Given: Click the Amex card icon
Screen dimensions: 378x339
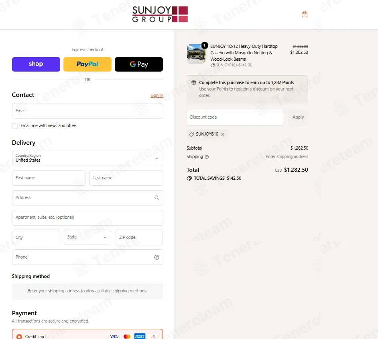Looking at the screenshot, I should coord(140,336).
